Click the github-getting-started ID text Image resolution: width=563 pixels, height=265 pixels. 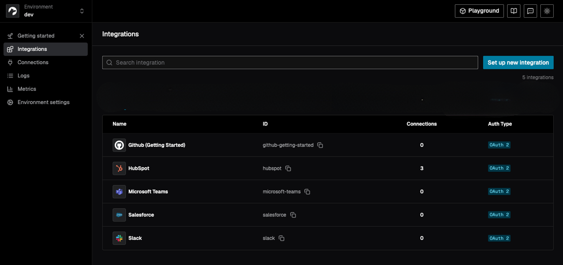[x=288, y=145]
